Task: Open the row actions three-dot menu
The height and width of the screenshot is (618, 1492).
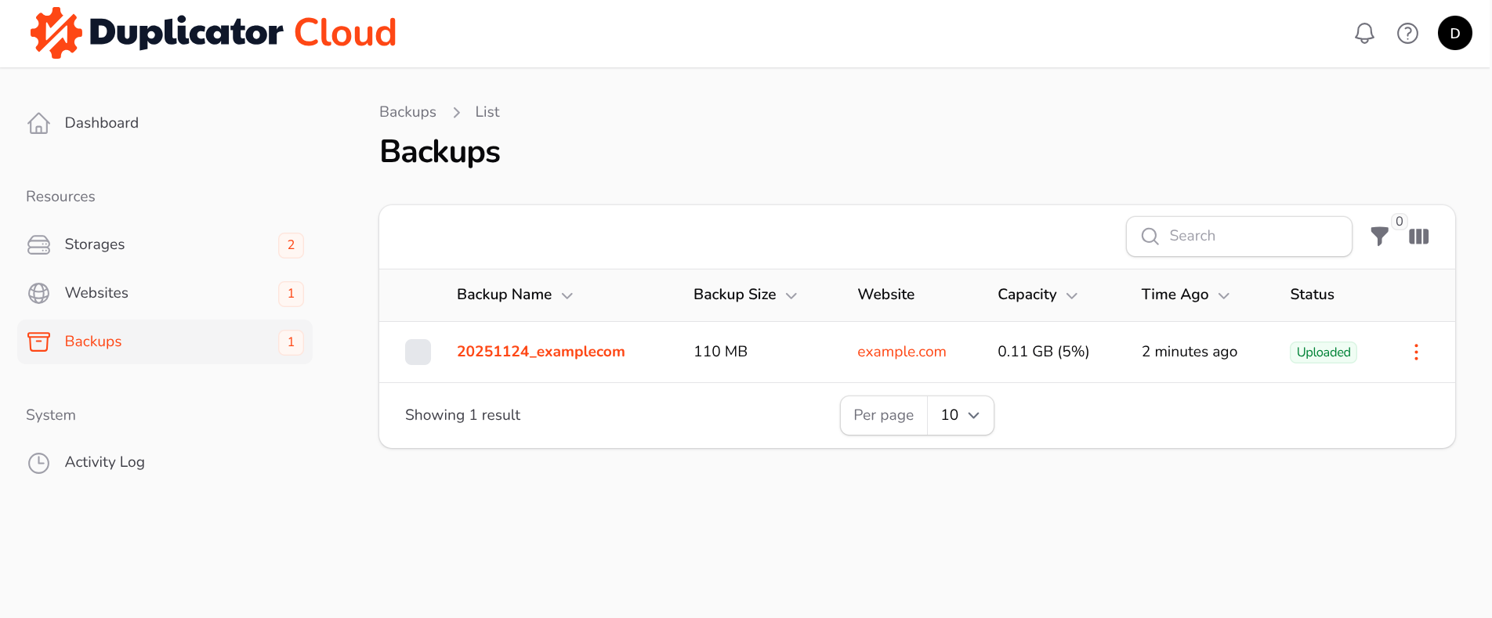Action: coord(1415,352)
